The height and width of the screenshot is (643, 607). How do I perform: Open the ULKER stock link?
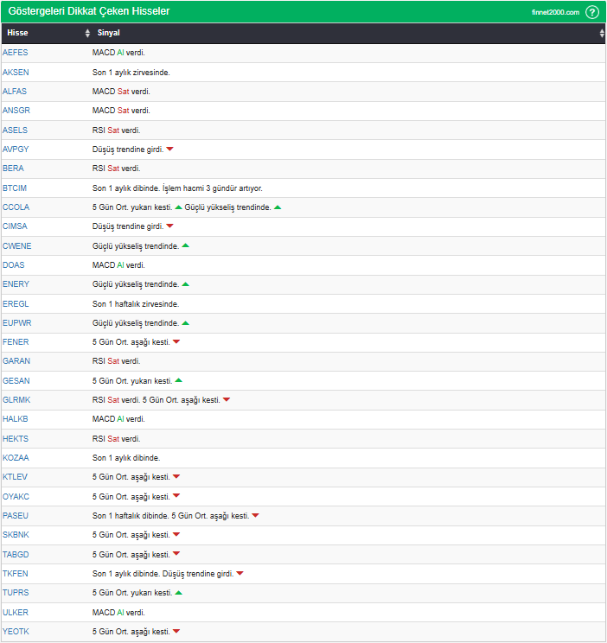click(x=16, y=612)
